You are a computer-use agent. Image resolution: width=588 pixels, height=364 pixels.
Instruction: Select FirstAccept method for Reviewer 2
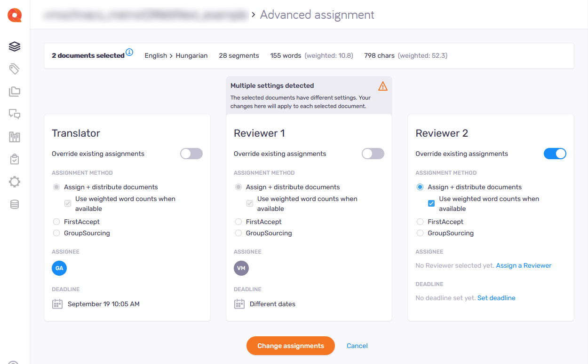[420, 222]
